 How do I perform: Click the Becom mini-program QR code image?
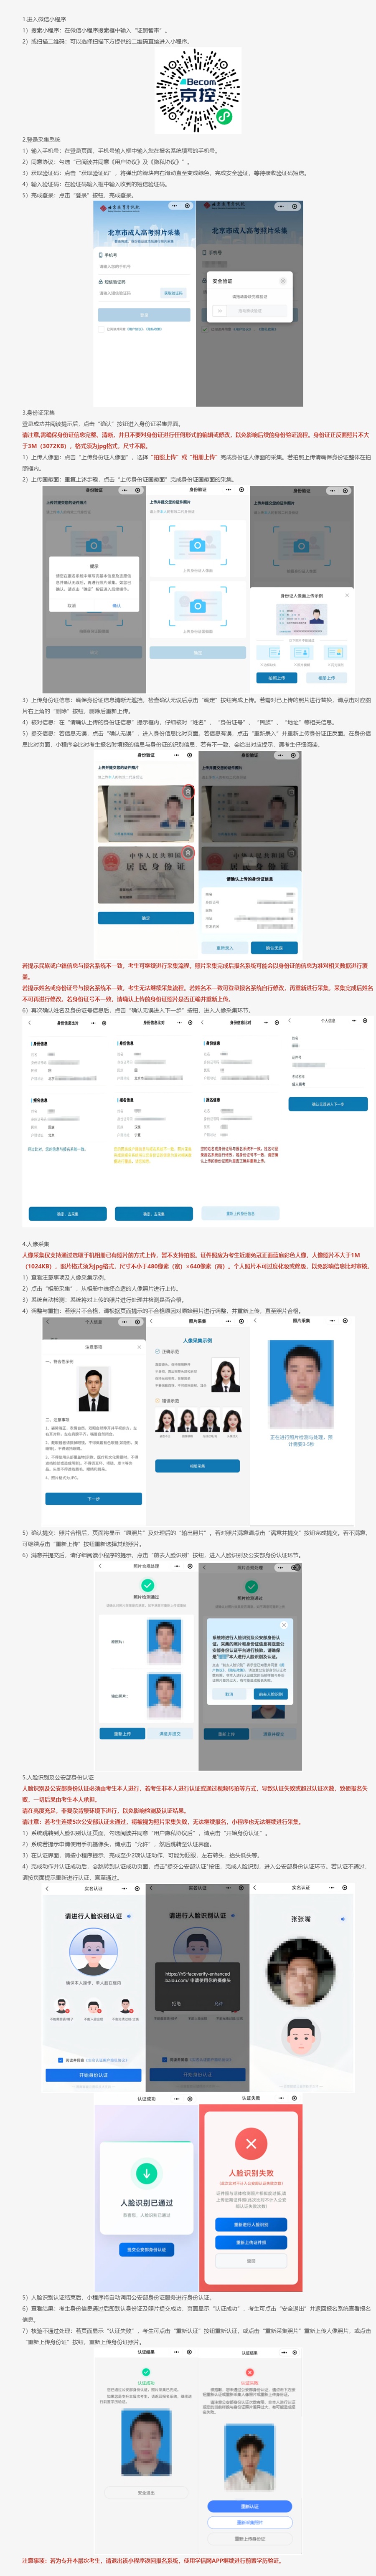point(198,91)
